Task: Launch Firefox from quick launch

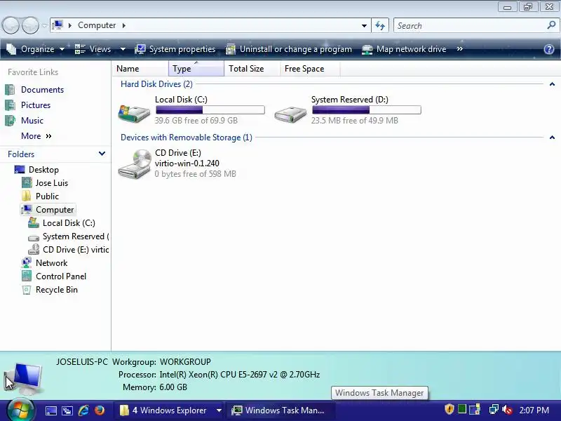Action: [100, 410]
